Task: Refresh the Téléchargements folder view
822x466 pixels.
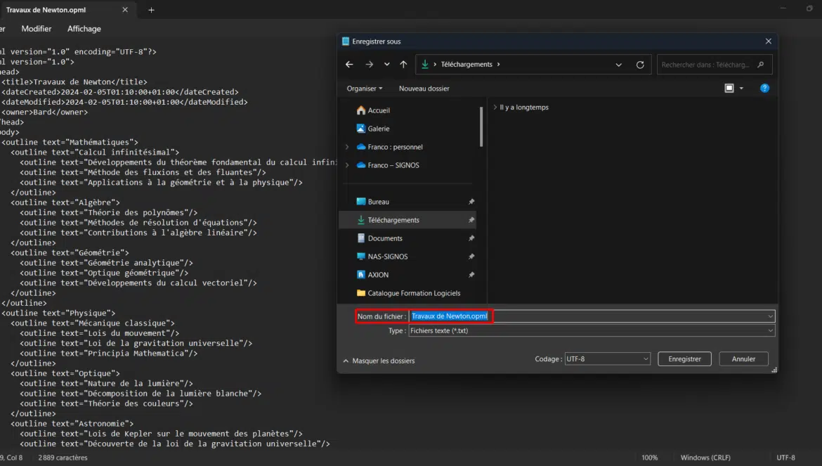Action: [x=640, y=65]
